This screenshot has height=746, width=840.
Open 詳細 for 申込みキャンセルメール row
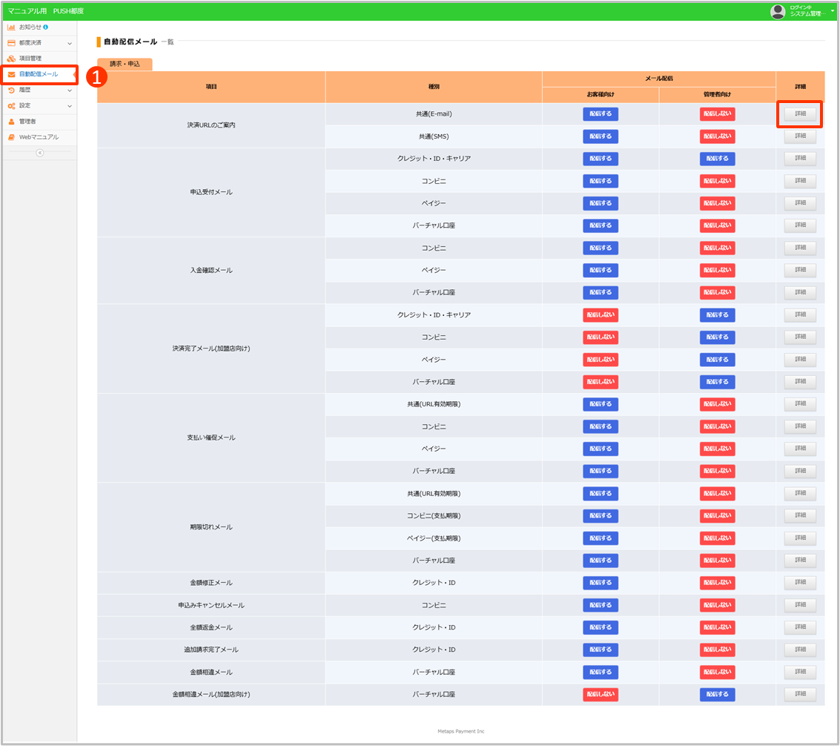click(800, 605)
